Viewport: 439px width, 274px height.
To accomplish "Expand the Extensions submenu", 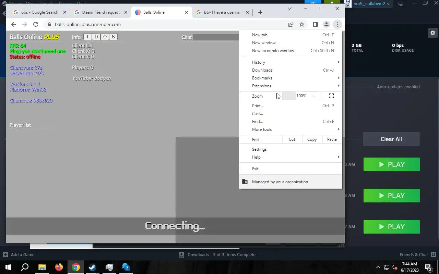I will click(290, 86).
